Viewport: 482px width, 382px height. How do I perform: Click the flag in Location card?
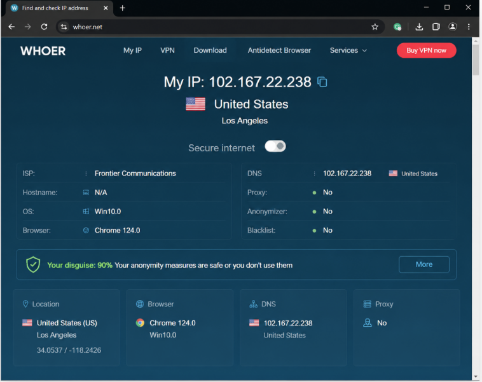(x=27, y=323)
